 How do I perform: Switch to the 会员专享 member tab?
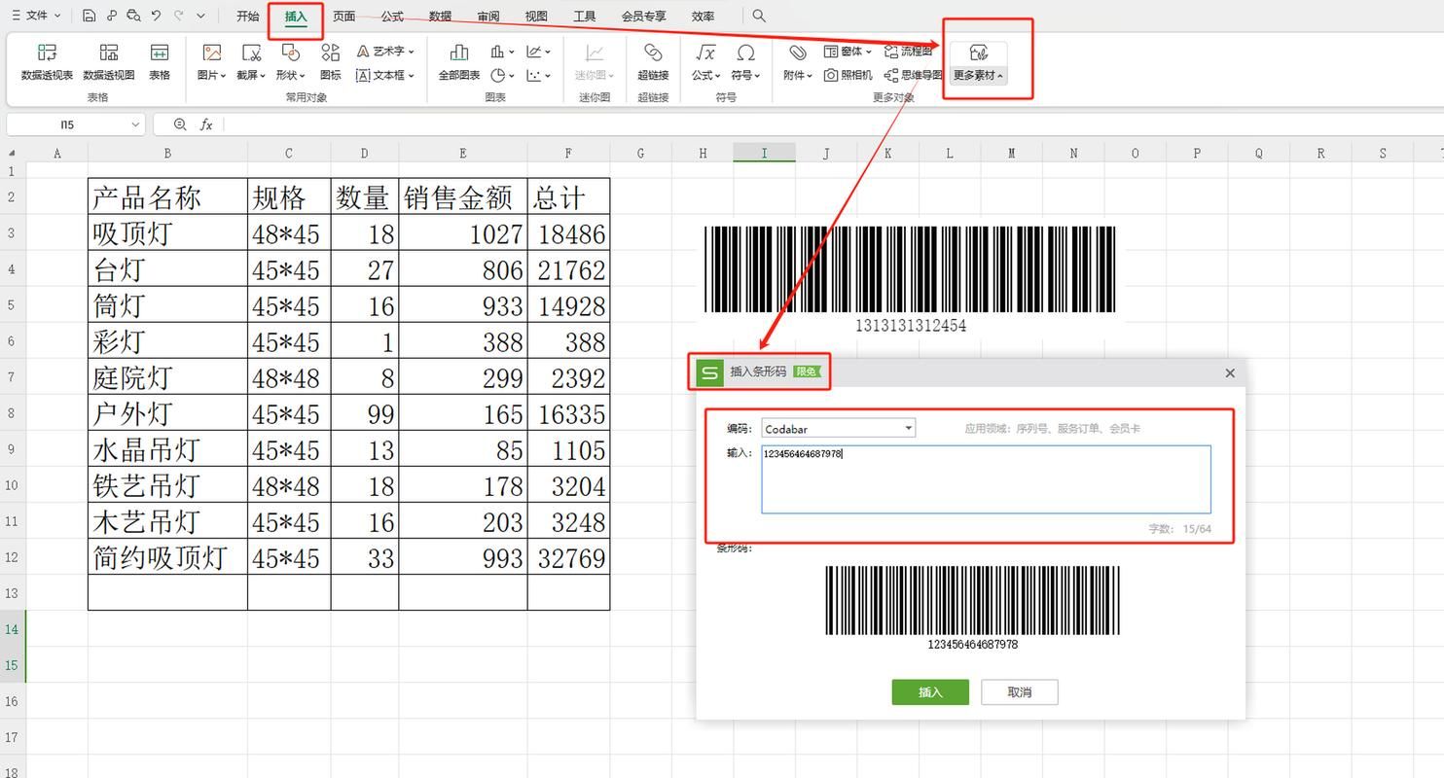point(643,16)
